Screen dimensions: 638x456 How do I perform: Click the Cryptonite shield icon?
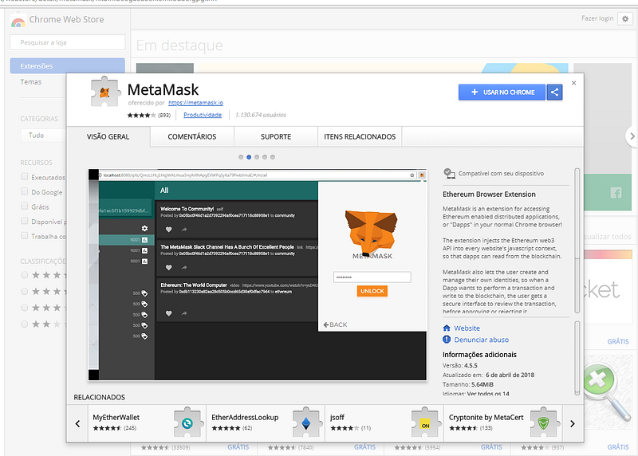tap(544, 423)
